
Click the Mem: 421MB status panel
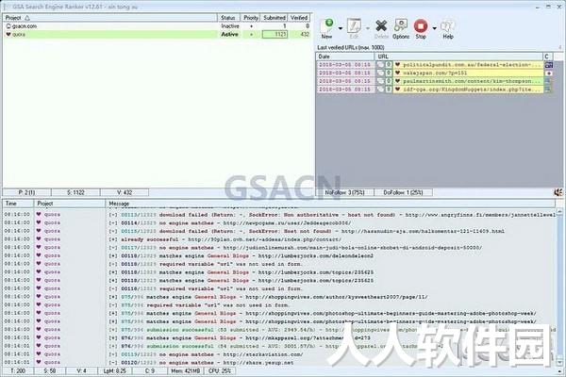[185, 370]
